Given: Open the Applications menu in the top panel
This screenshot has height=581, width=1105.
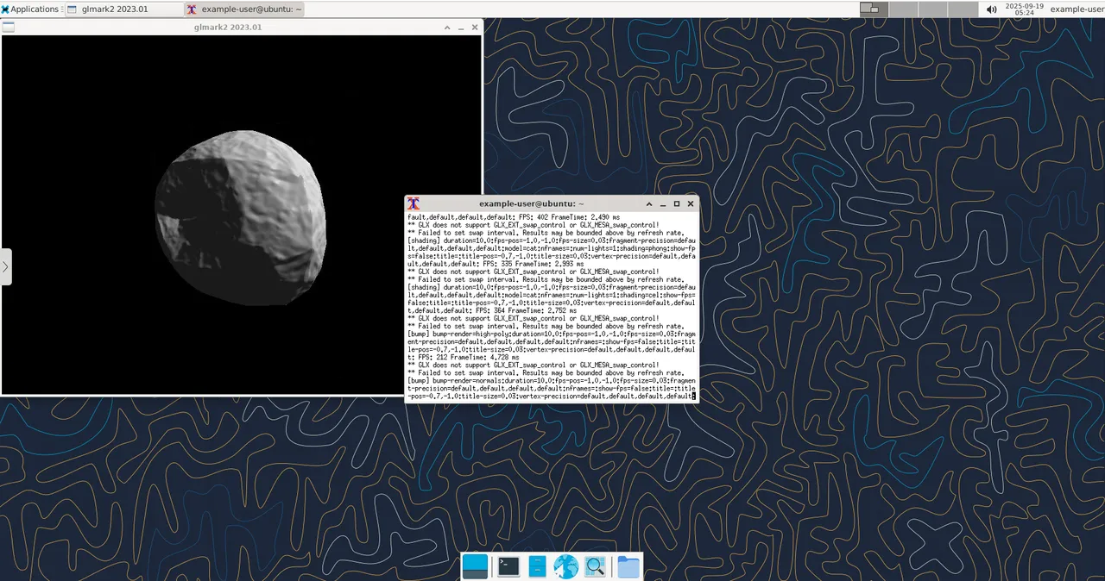Looking at the screenshot, I should pyautogui.click(x=30, y=9).
